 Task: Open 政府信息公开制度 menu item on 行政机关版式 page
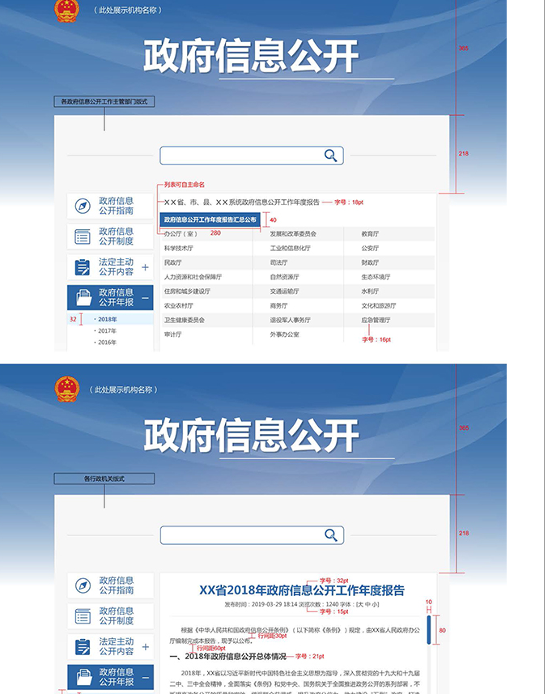[110, 615]
